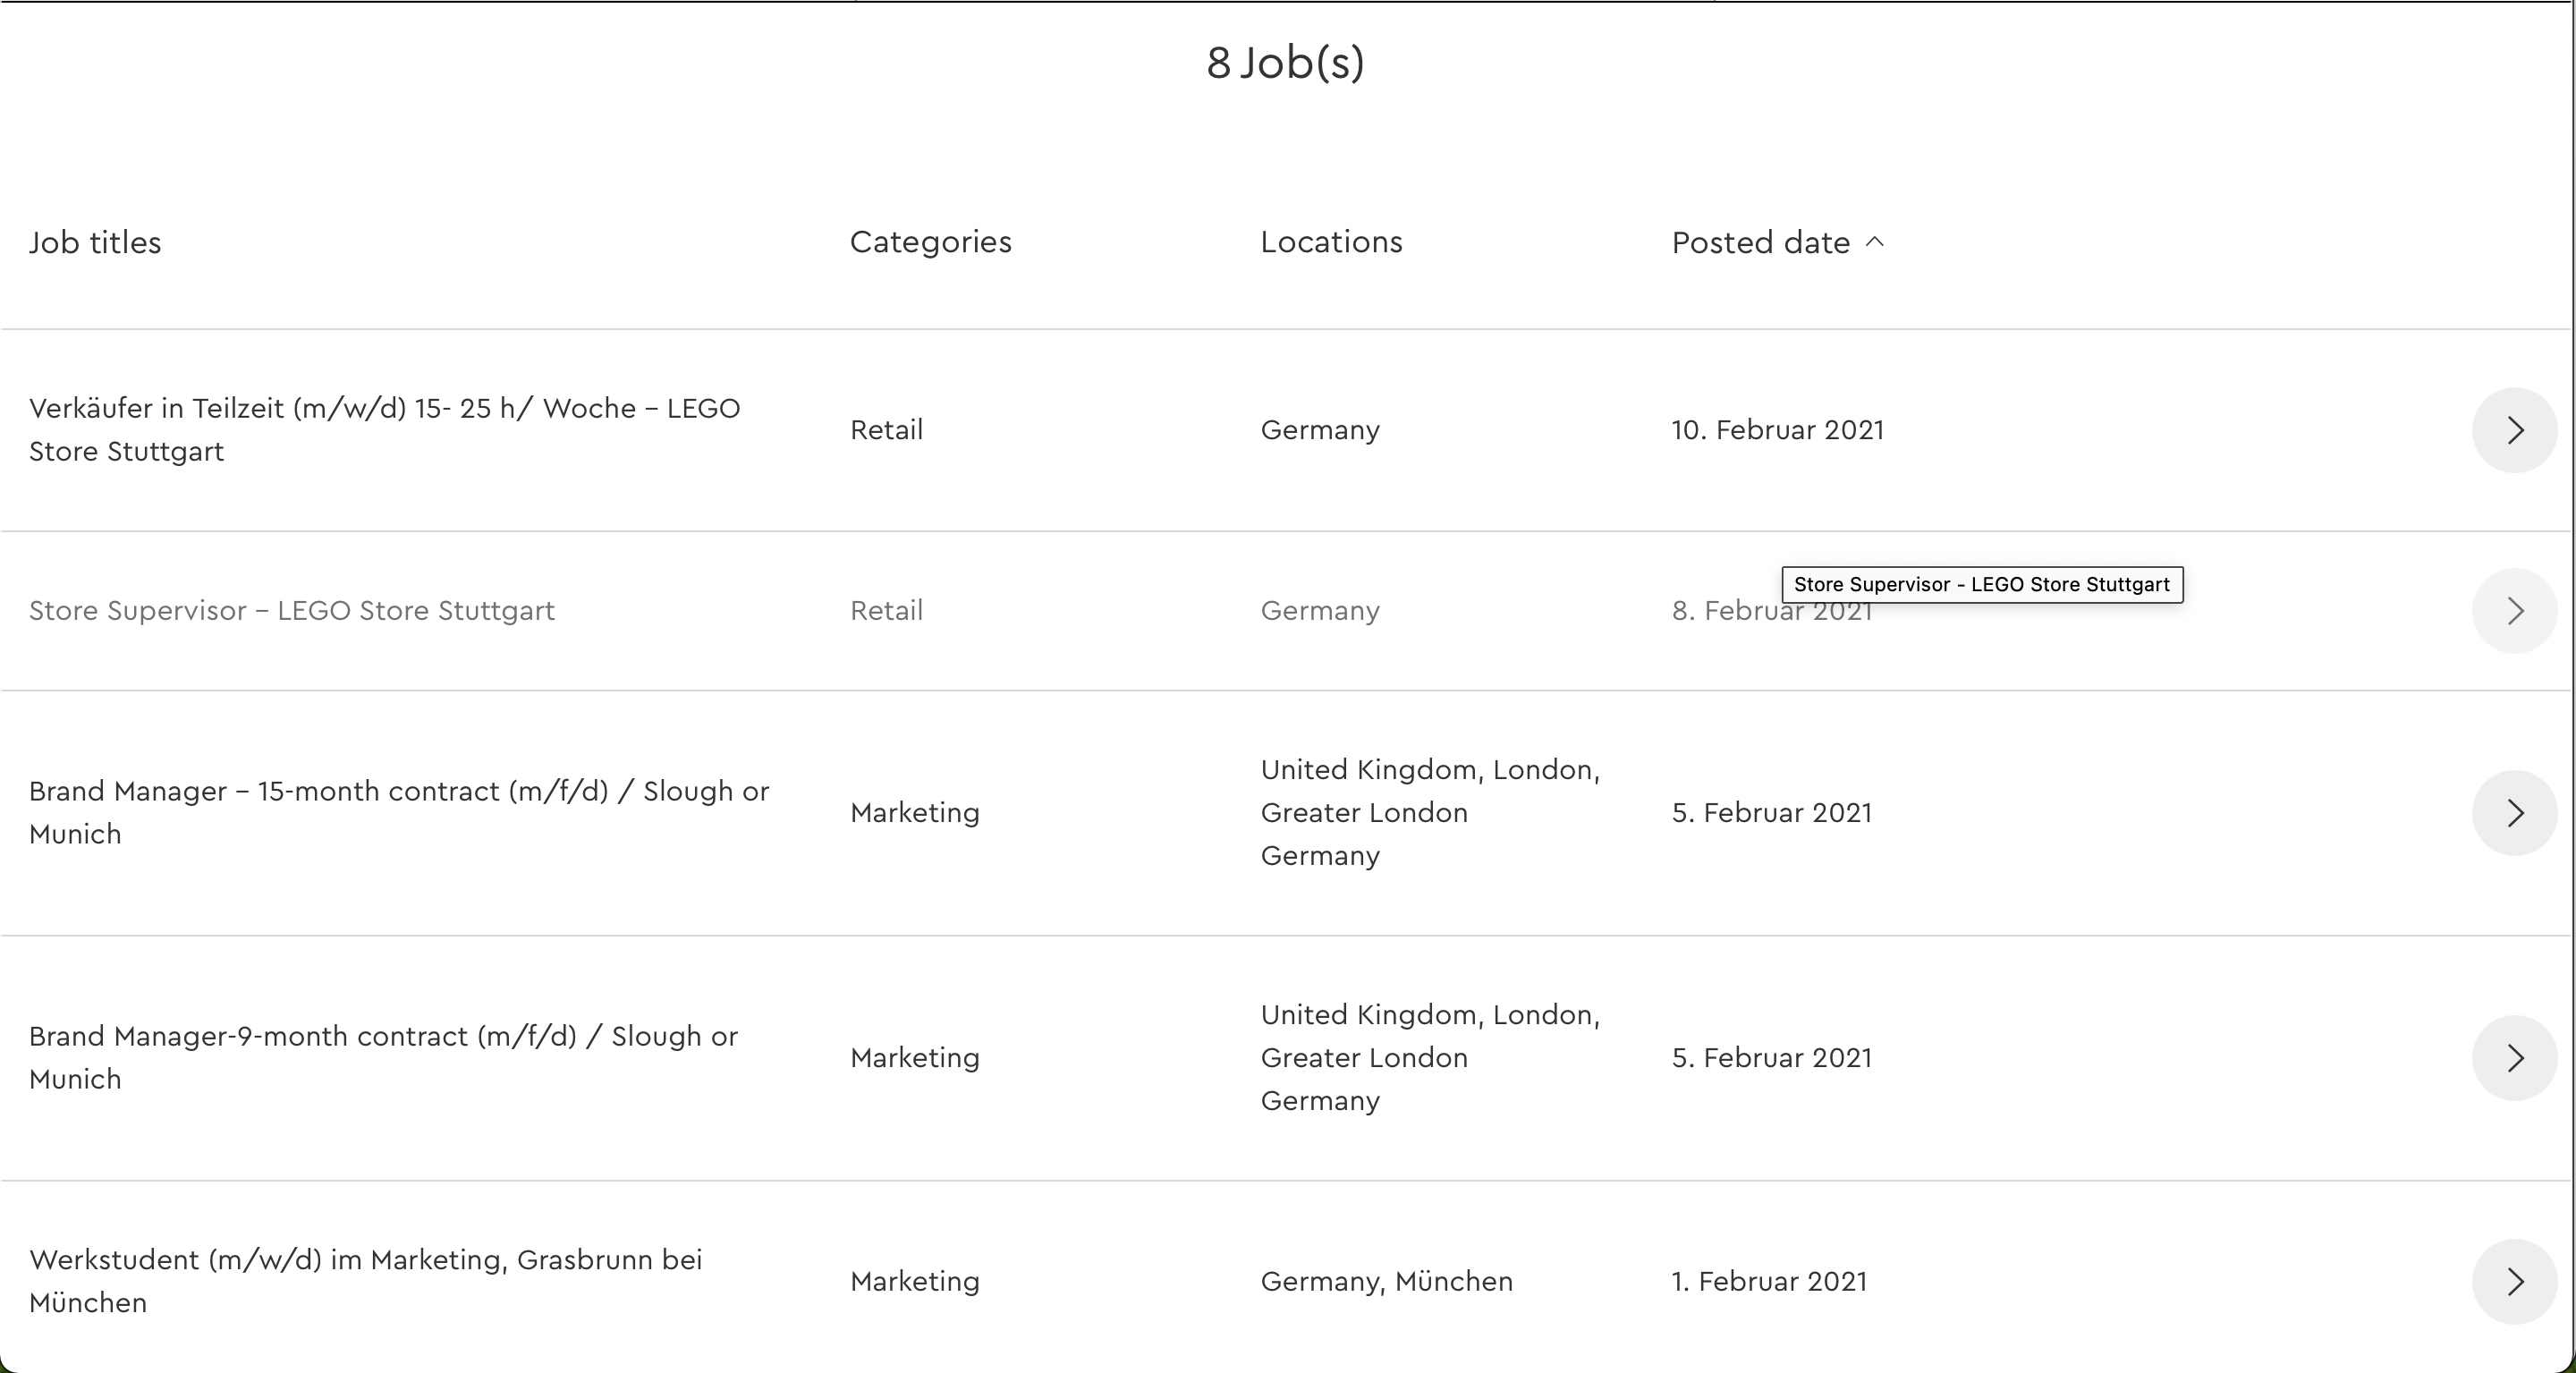2576x1373 pixels.
Task: Open arrow for Verkäufer in Teilzeit job
Action: click(2514, 430)
